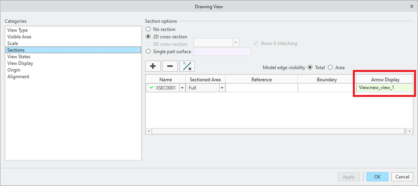Select the Single part surface option

pos(148,52)
